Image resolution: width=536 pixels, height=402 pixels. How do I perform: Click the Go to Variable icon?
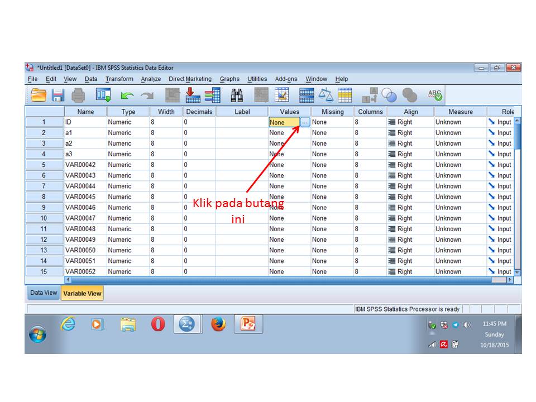point(193,95)
